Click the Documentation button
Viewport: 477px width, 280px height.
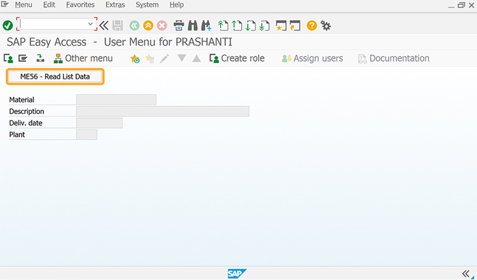pos(394,58)
